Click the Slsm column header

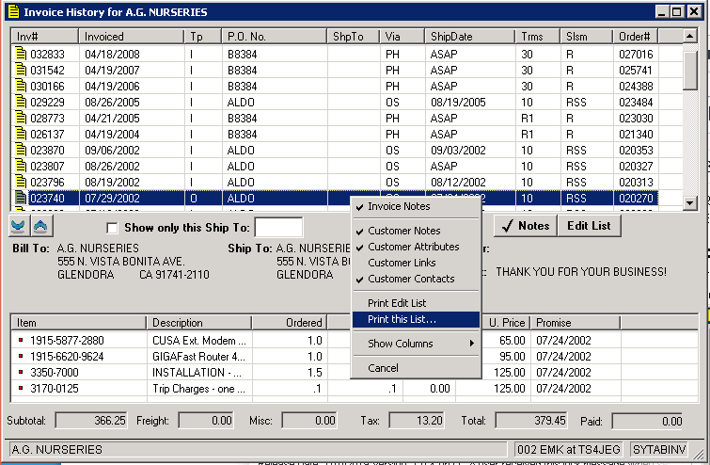tap(587, 37)
